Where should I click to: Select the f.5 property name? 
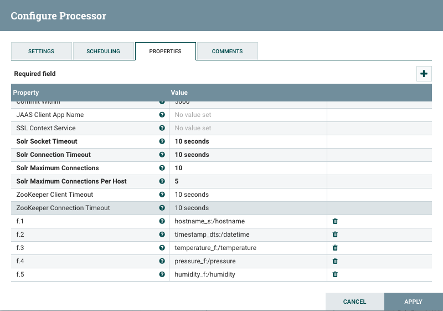point(20,274)
